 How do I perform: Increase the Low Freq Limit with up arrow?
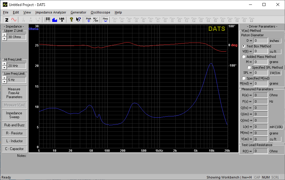4,78
